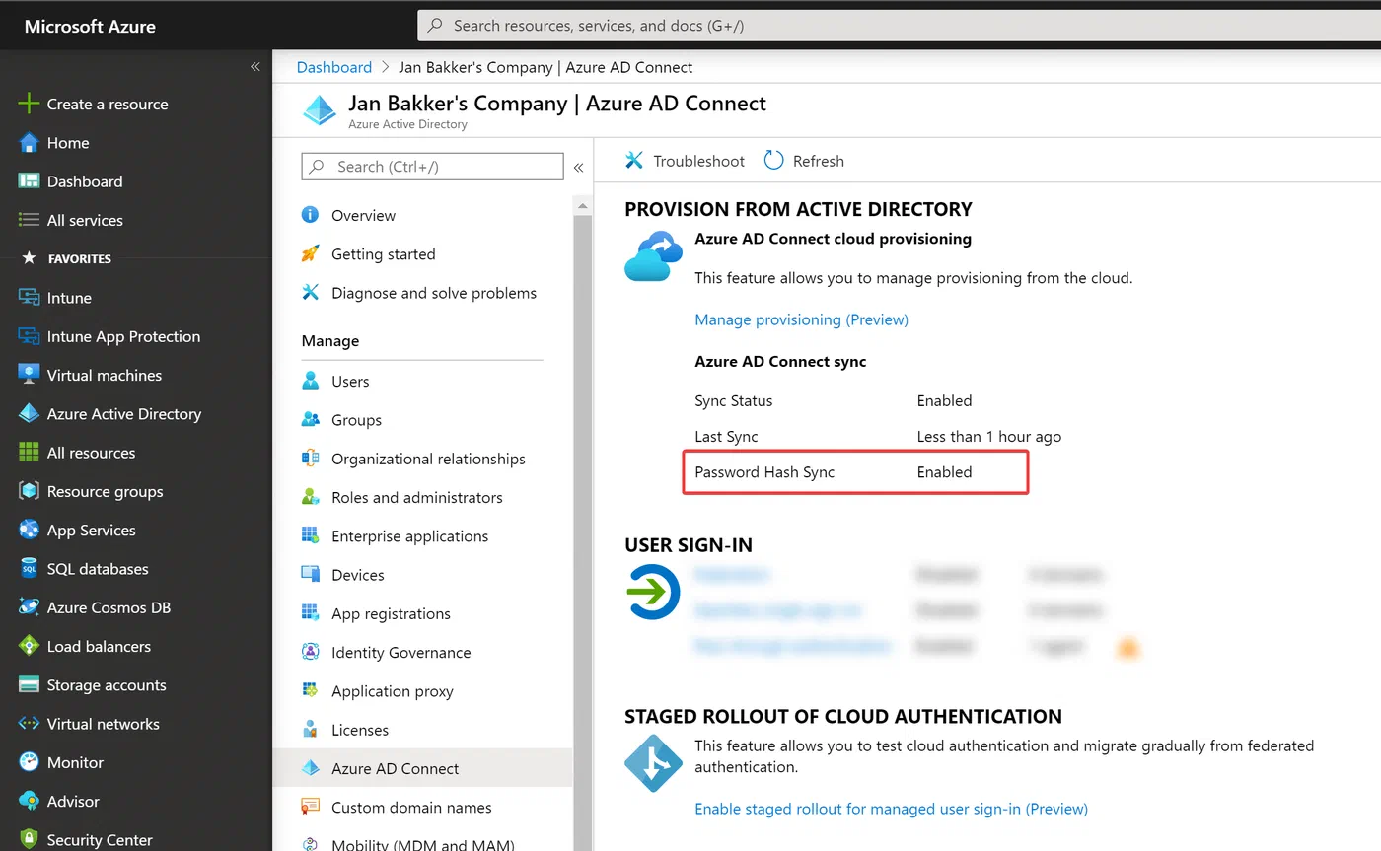Screen dimensions: 1381x851
Task: Click the Intune App Protection icon
Action: tap(30, 336)
